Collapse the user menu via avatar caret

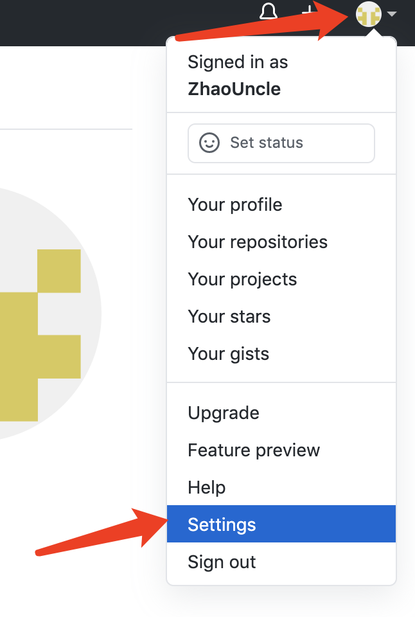[x=393, y=13]
